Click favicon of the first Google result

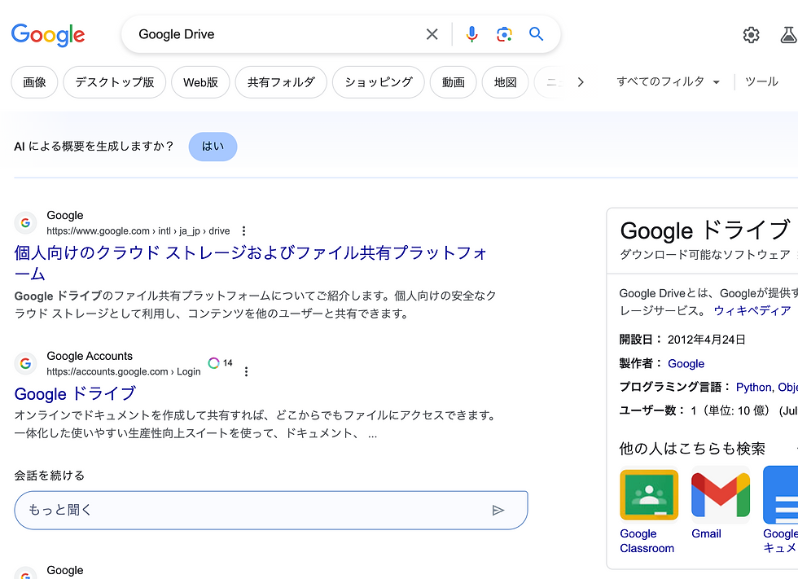(25, 222)
